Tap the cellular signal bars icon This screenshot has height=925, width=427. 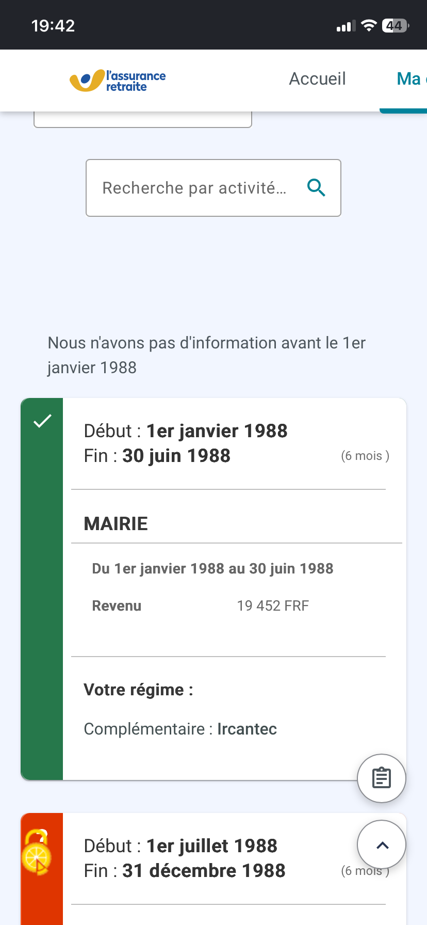coord(346,26)
